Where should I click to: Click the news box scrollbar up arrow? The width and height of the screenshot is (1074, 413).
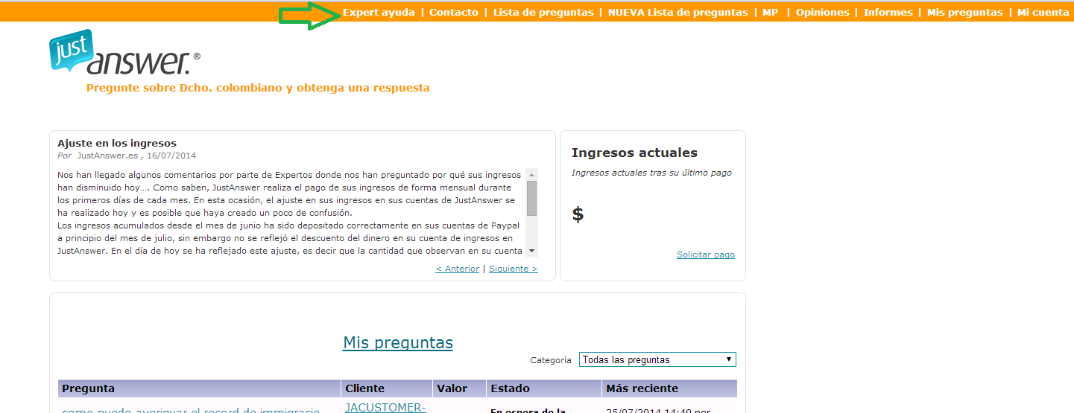[531, 174]
